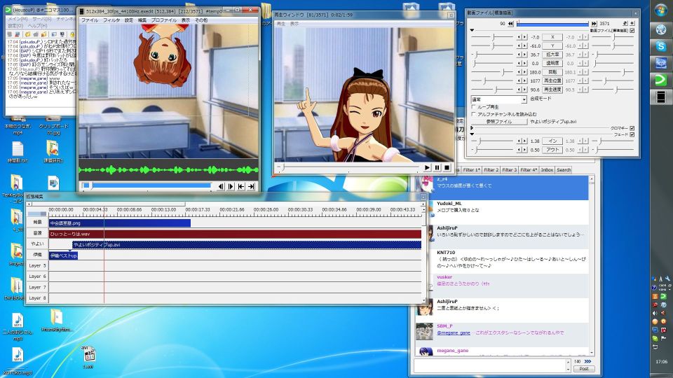Toggle visibility of the やよい layer
The height and width of the screenshot is (378, 673).
tap(37, 244)
